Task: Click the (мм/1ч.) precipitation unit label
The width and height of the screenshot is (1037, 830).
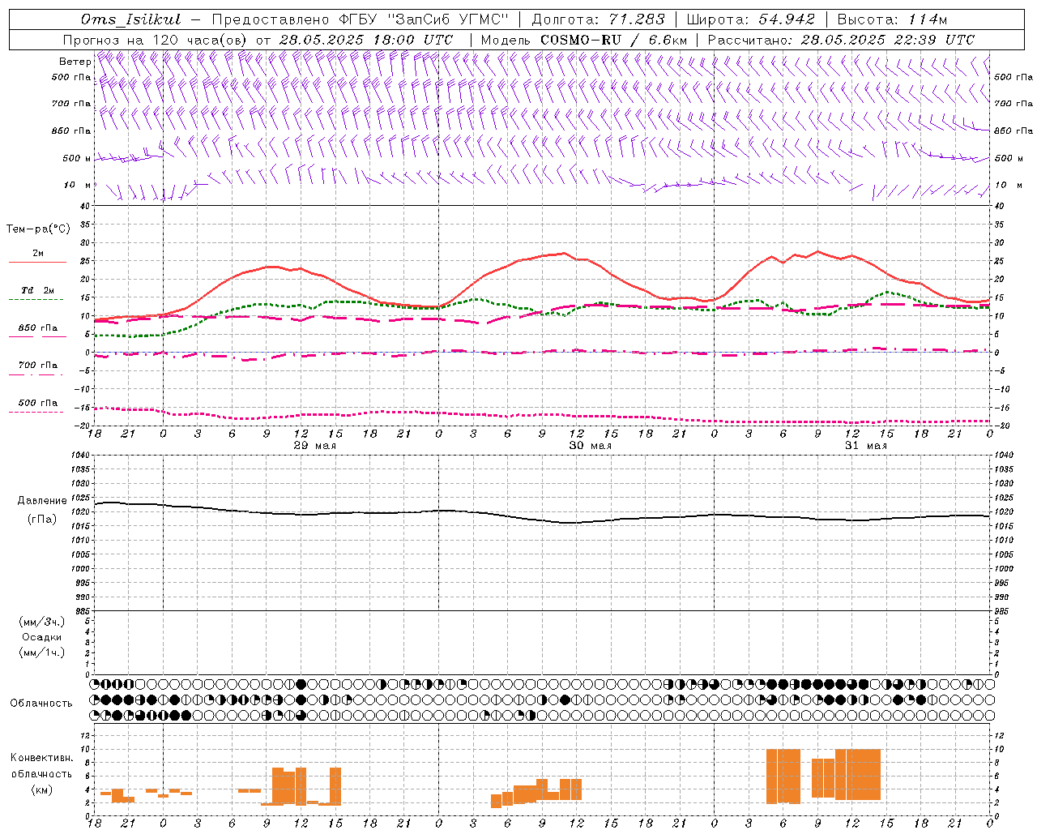Action: coord(42,652)
